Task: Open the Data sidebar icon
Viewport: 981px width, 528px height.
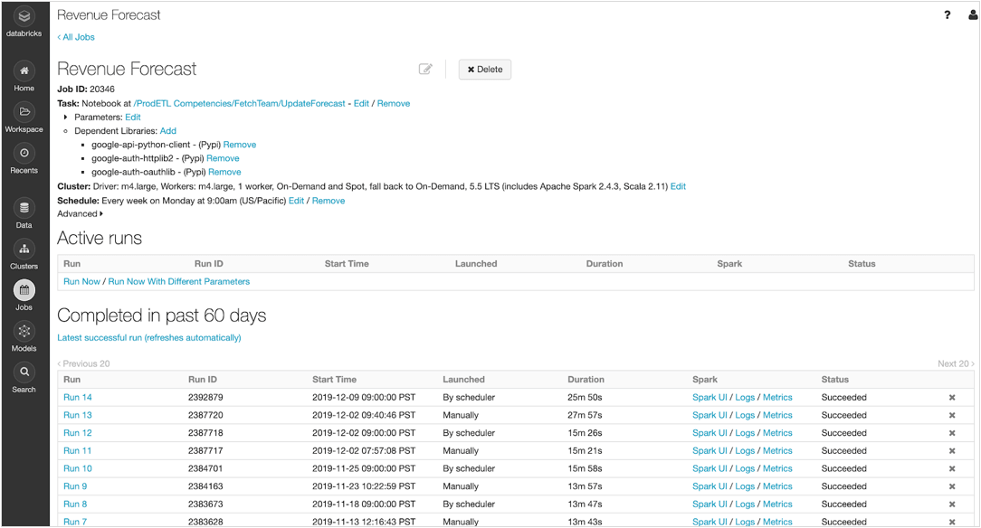Action: 24,209
